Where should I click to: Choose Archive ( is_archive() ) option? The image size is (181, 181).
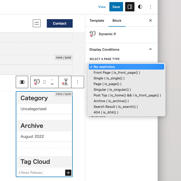coord(111,101)
